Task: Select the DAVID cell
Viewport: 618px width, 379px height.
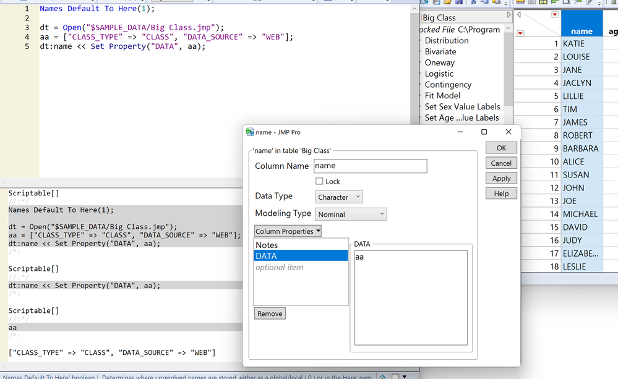Action: coord(582,228)
